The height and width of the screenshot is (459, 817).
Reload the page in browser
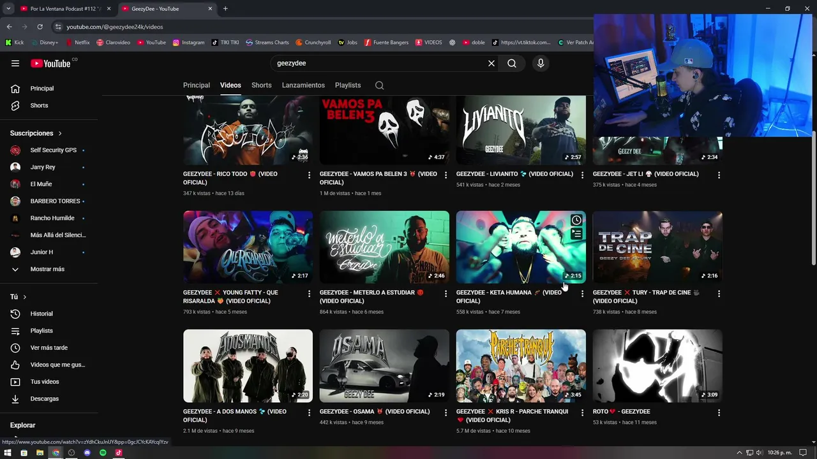(x=40, y=27)
